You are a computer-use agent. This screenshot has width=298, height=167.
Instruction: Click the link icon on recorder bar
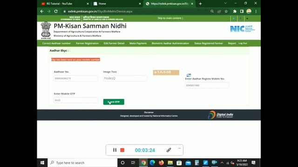(x=169, y=150)
